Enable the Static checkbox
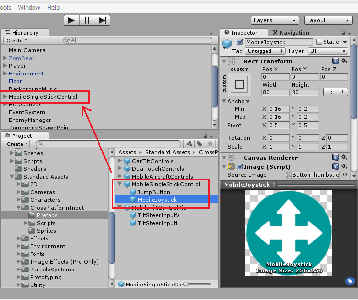 click(x=319, y=42)
